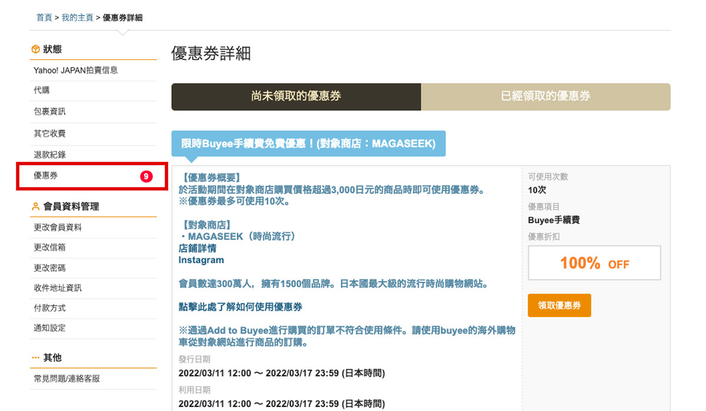Click the dots icon beside 其他 heading
Viewport: 706px width, 411px height.
pyautogui.click(x=36, y=358)
